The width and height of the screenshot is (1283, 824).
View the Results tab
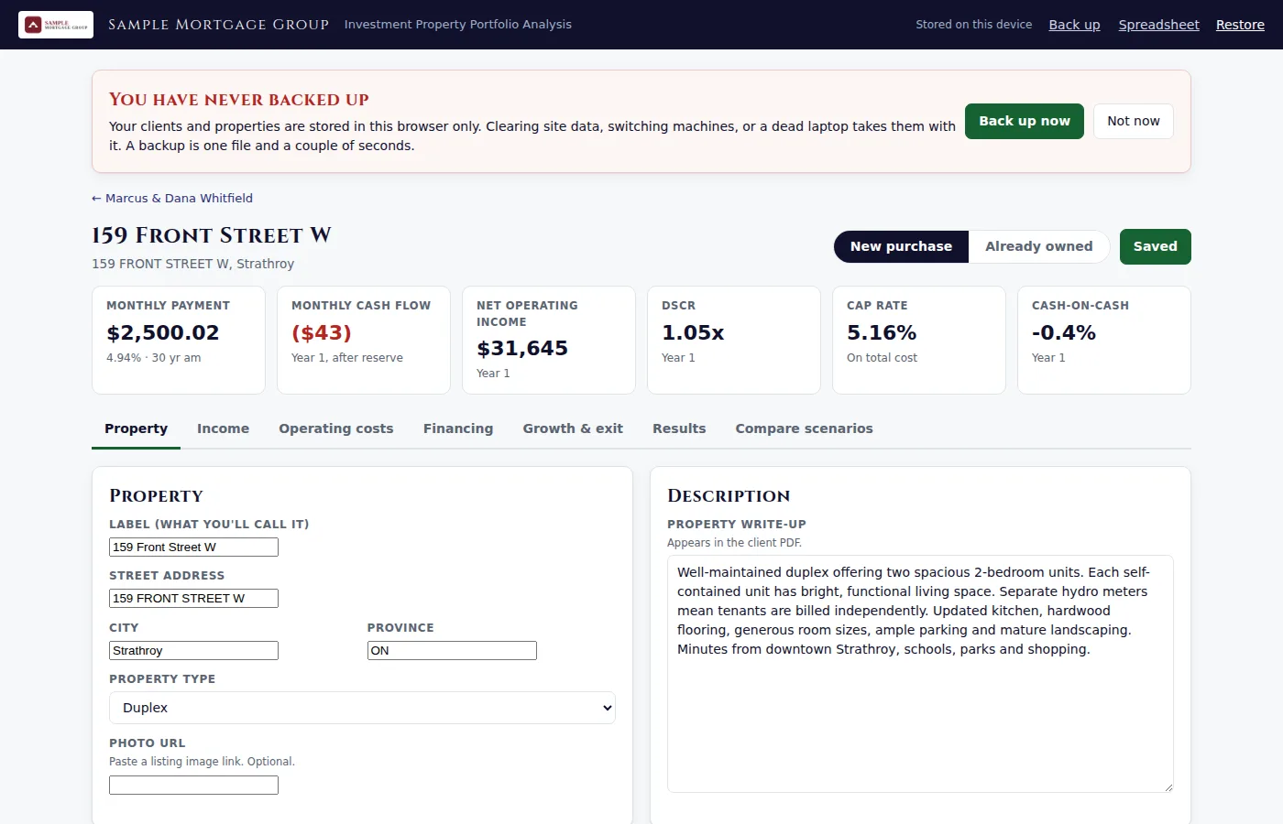click(679, 428)
